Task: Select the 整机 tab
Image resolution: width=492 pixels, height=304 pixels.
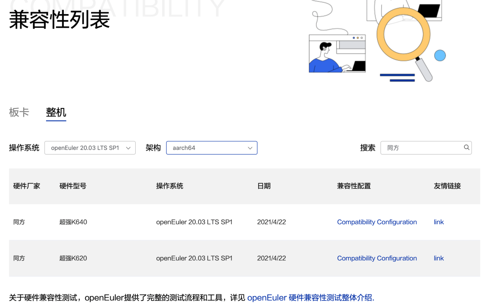Action: click(x=56, y=112)
